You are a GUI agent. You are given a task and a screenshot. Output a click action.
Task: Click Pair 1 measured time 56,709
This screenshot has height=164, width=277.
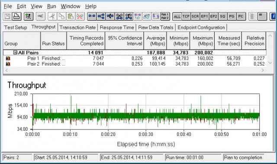click(x=233, y=58)
